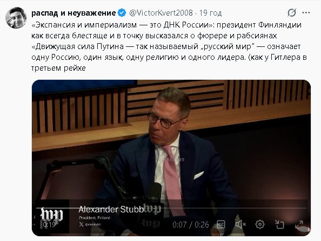Toggle closed captions CC in video
321x241 pixels.
pos(221,224)
